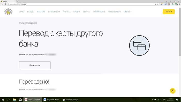
Task: Click the Yandex home icon beside back arrow
Action: pyautogui.click(x=5, y=4)
